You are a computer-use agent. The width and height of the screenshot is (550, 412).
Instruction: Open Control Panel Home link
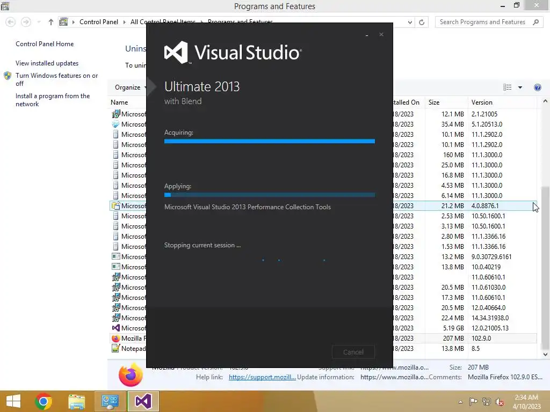point(45,44)
